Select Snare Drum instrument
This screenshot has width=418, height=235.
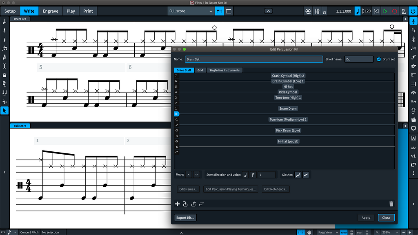288,109
